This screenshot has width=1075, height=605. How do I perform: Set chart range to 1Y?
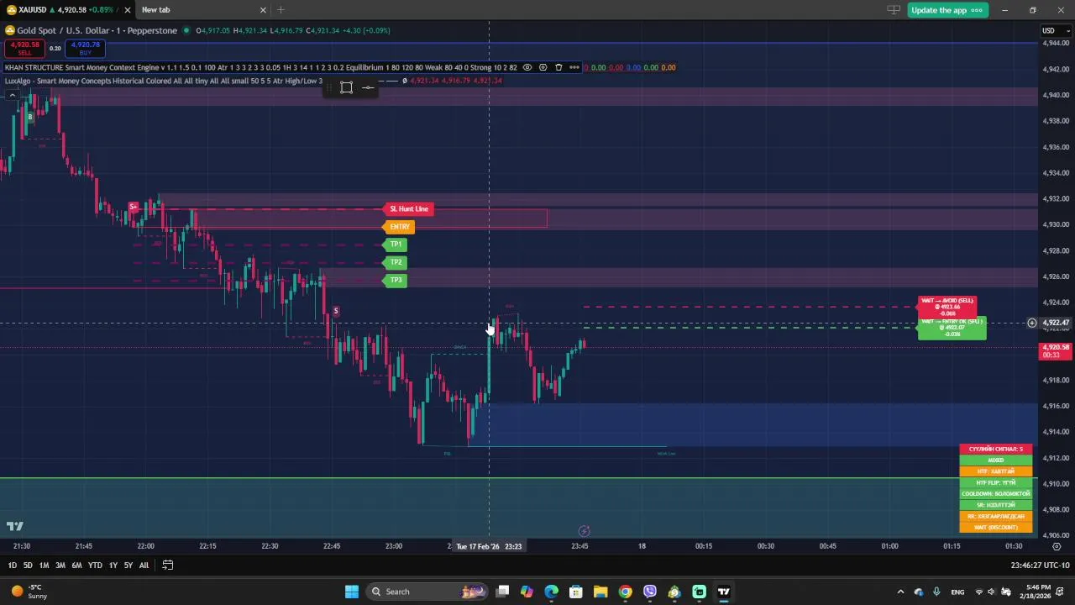(x=113, y=566)
